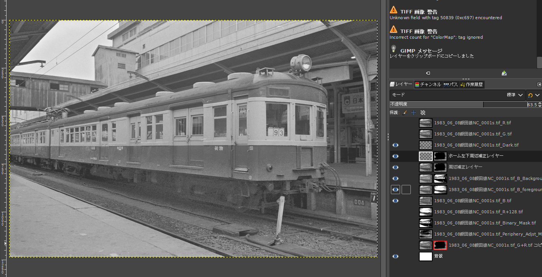Open the layer mode 標準 dropdown
This screenshot has width=542, height=277.
coord(457,95)
